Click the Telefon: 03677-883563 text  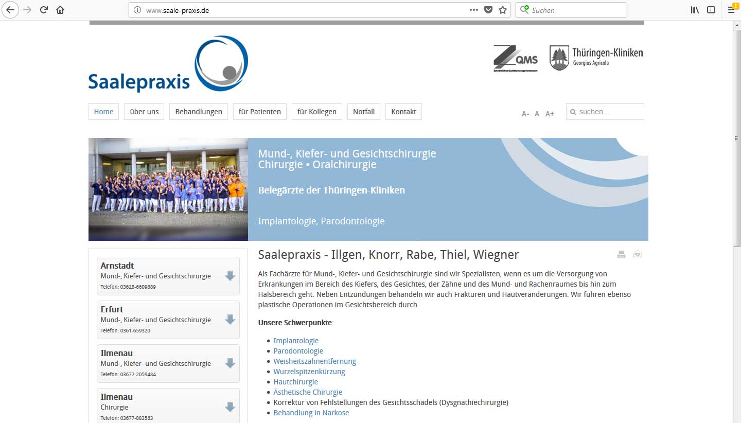[127, 418]
